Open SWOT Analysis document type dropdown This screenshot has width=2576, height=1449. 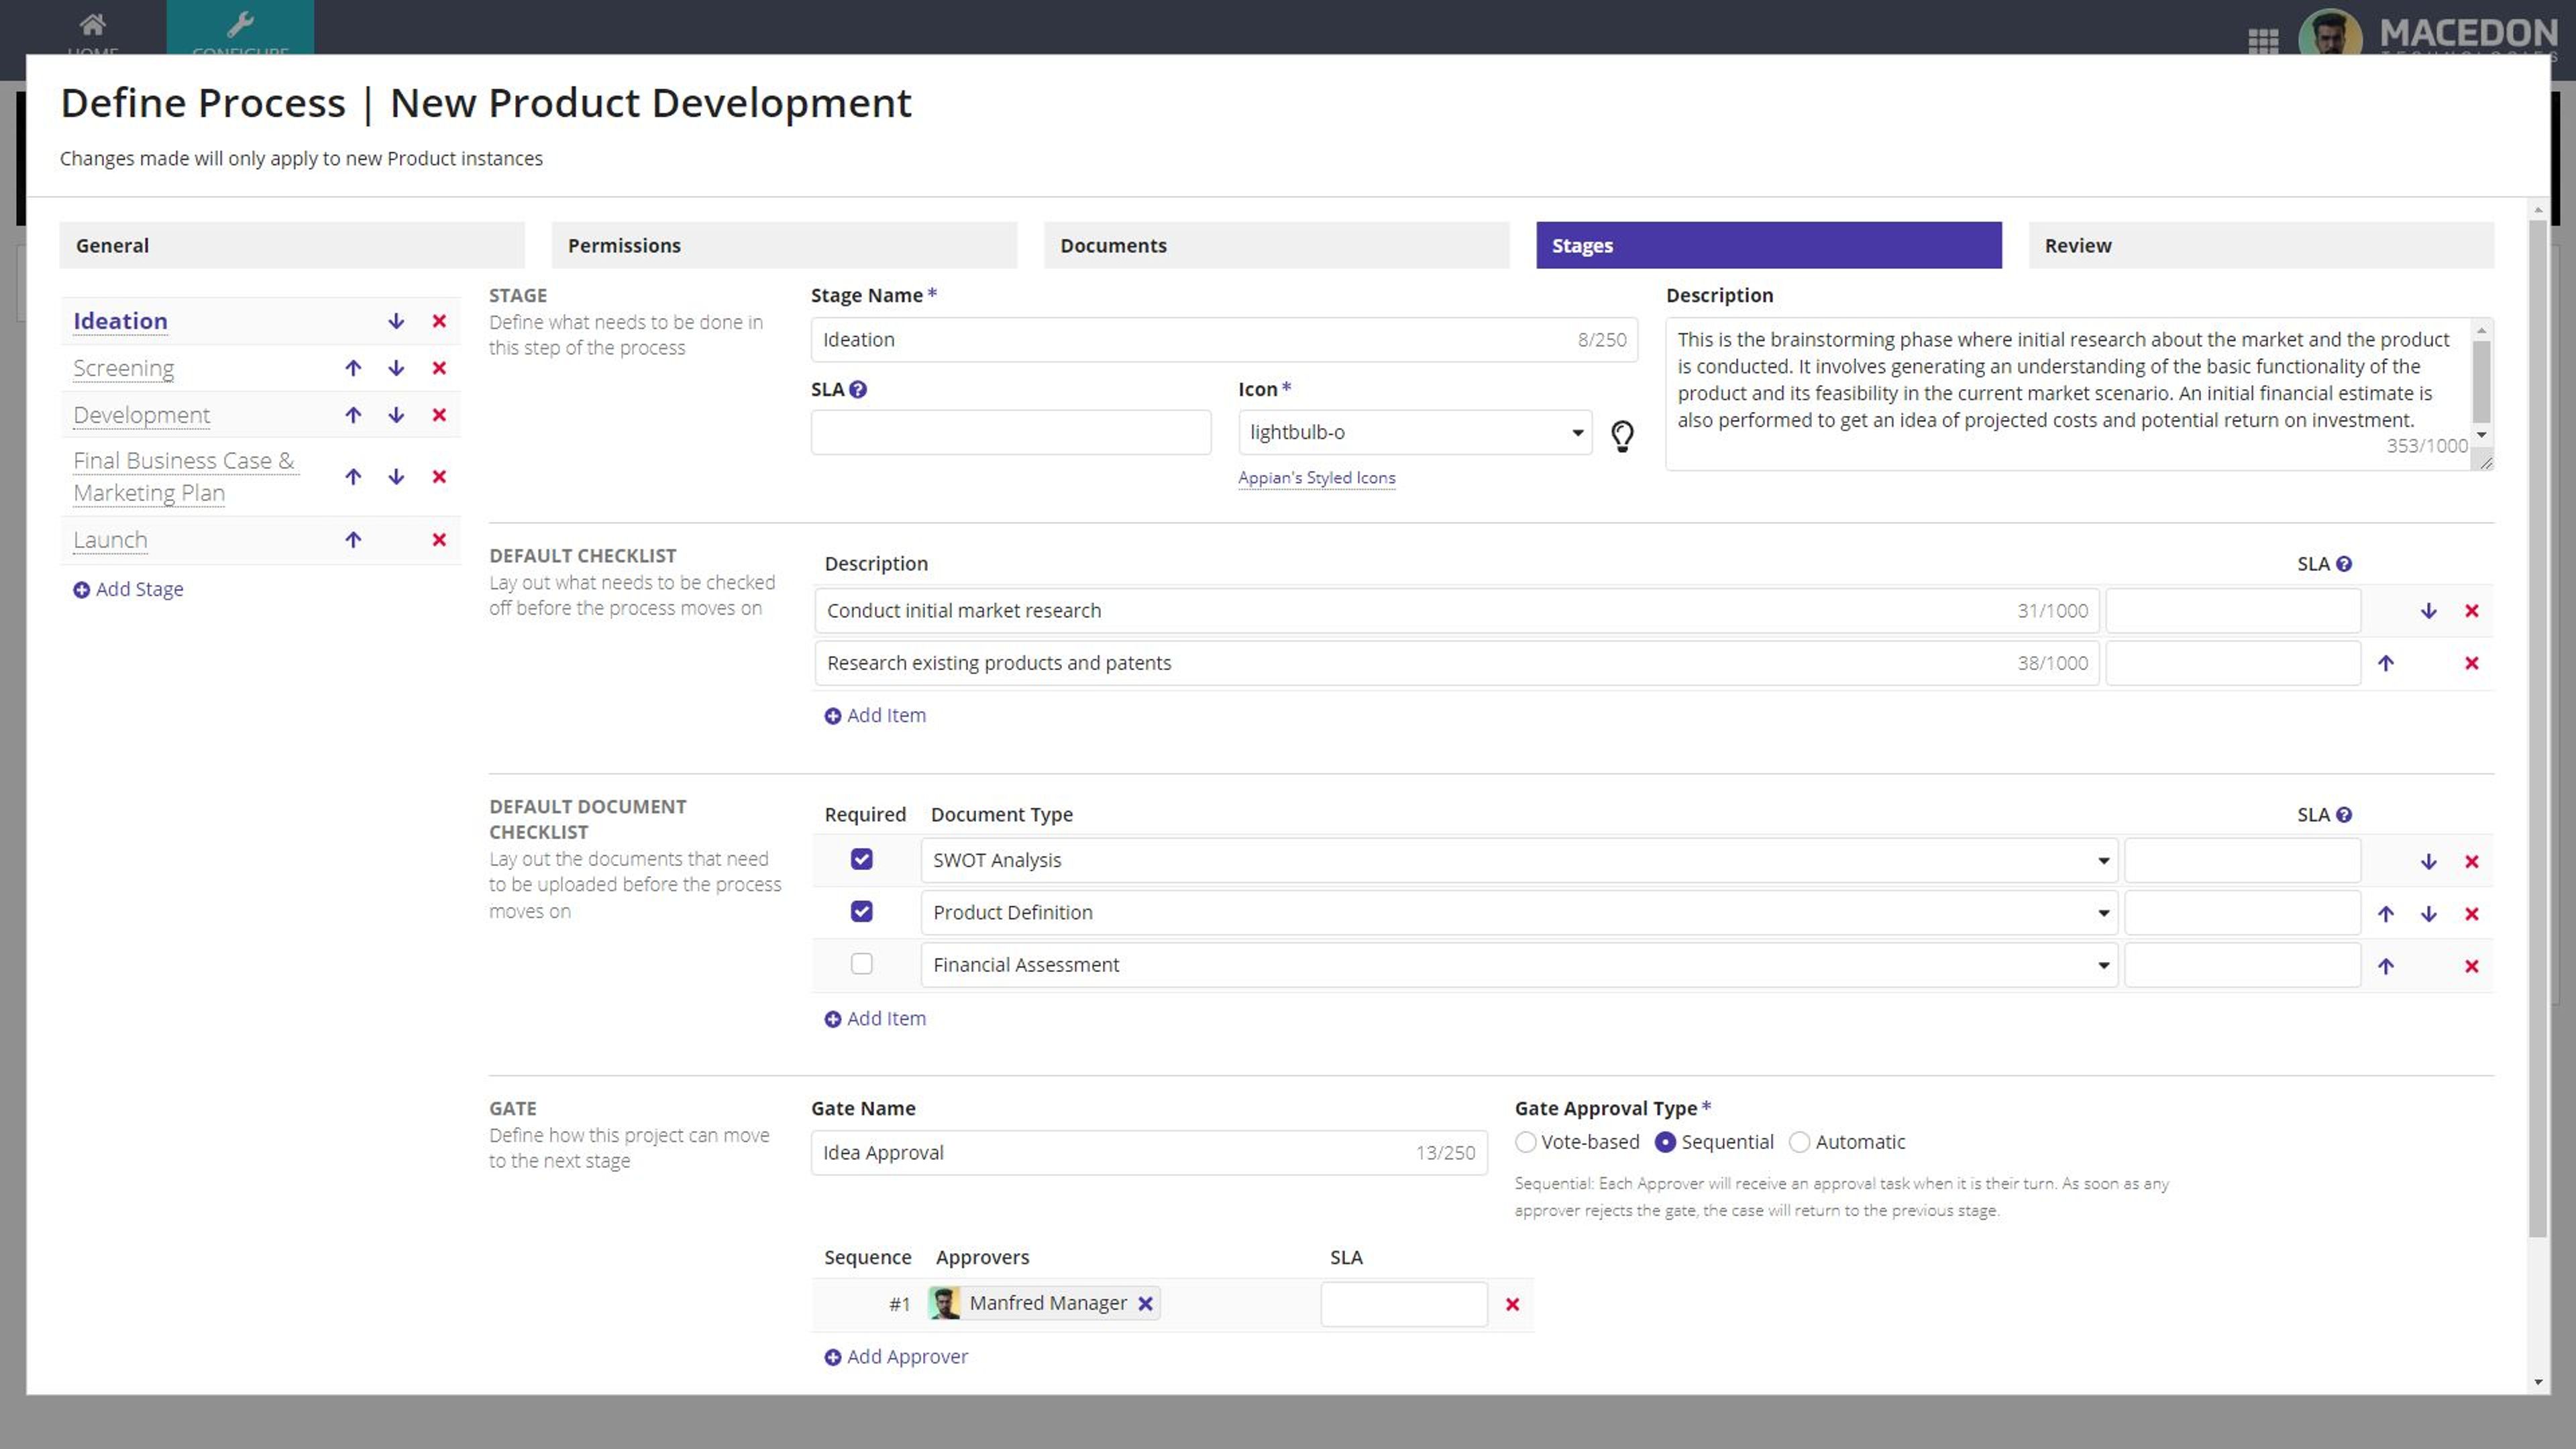(1518, 860)
